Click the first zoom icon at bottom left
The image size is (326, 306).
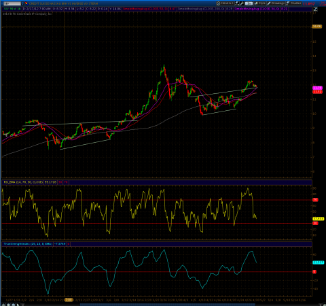click(x=3, y=305)
